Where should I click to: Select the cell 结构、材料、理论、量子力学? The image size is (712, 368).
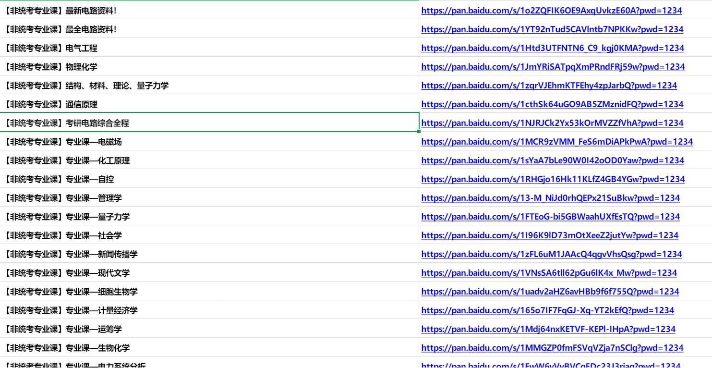[209, 85]
